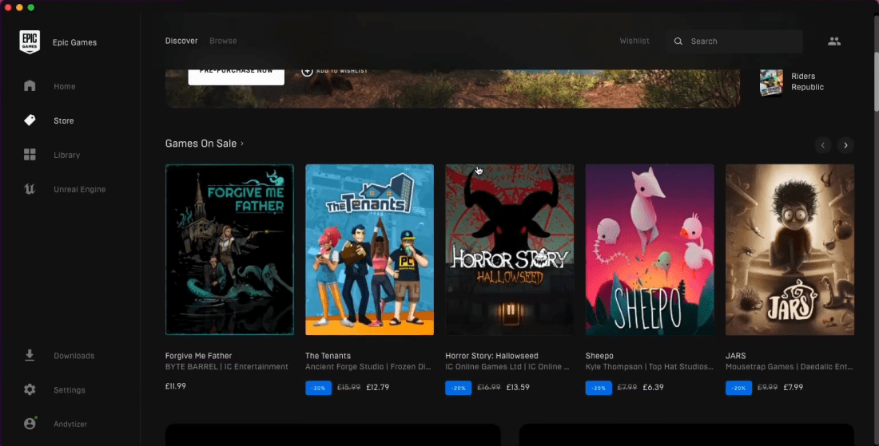Select Library label in sidebar

[66, 155]
